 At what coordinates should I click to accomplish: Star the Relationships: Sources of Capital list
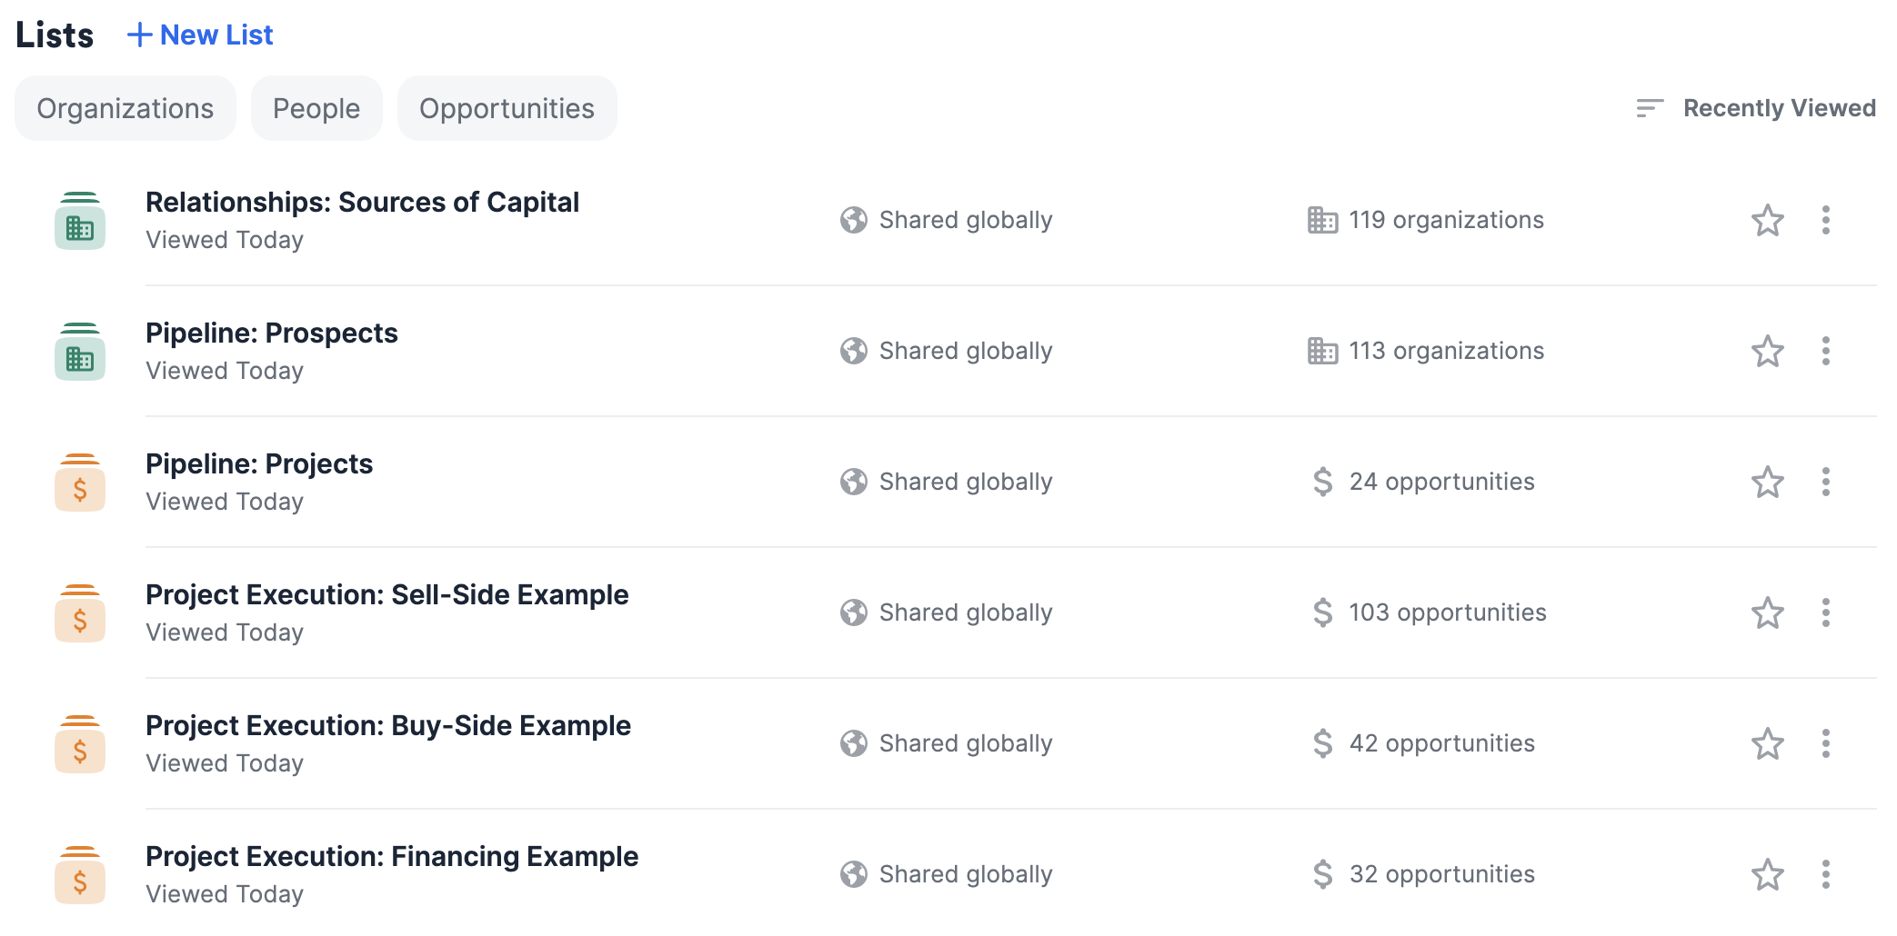[1767, 220]
